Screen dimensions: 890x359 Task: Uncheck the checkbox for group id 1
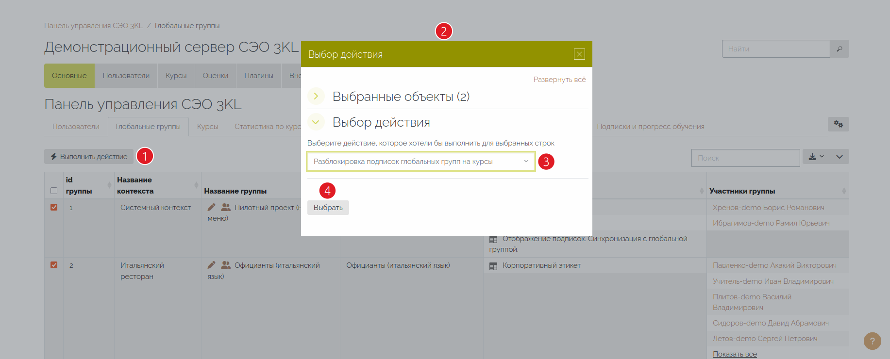tap(54, 207)
